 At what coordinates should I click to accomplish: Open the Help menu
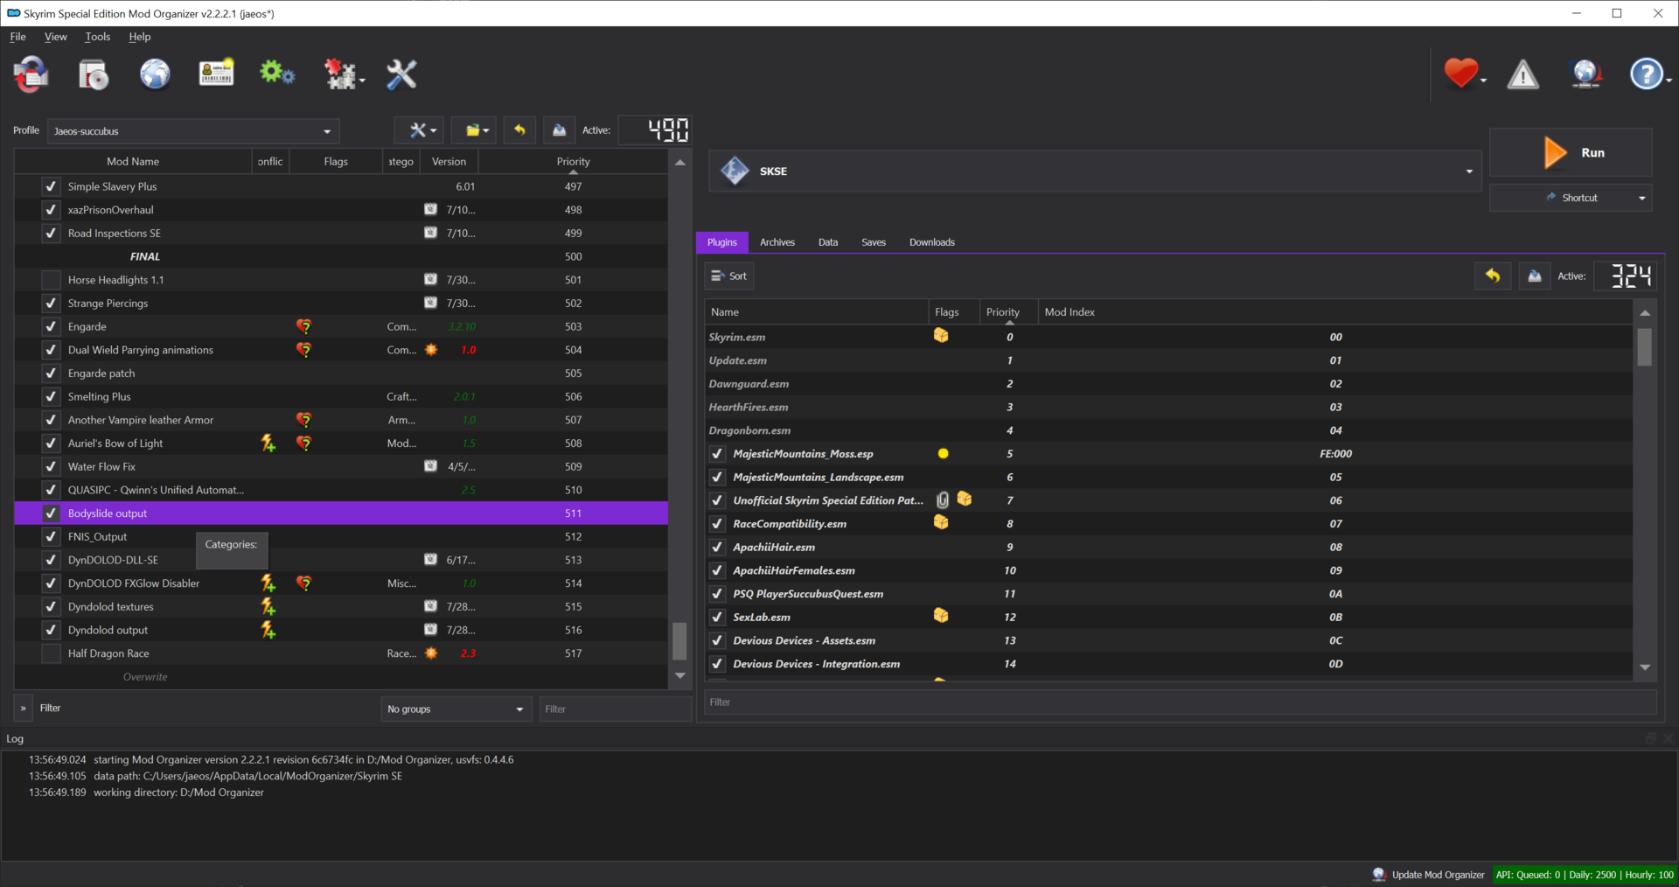pos(140,37)
